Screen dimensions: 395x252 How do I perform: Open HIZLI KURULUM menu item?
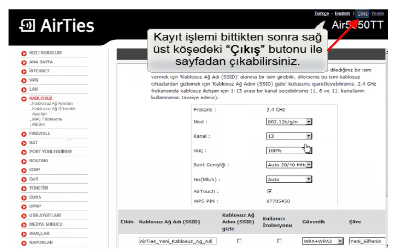45,53
